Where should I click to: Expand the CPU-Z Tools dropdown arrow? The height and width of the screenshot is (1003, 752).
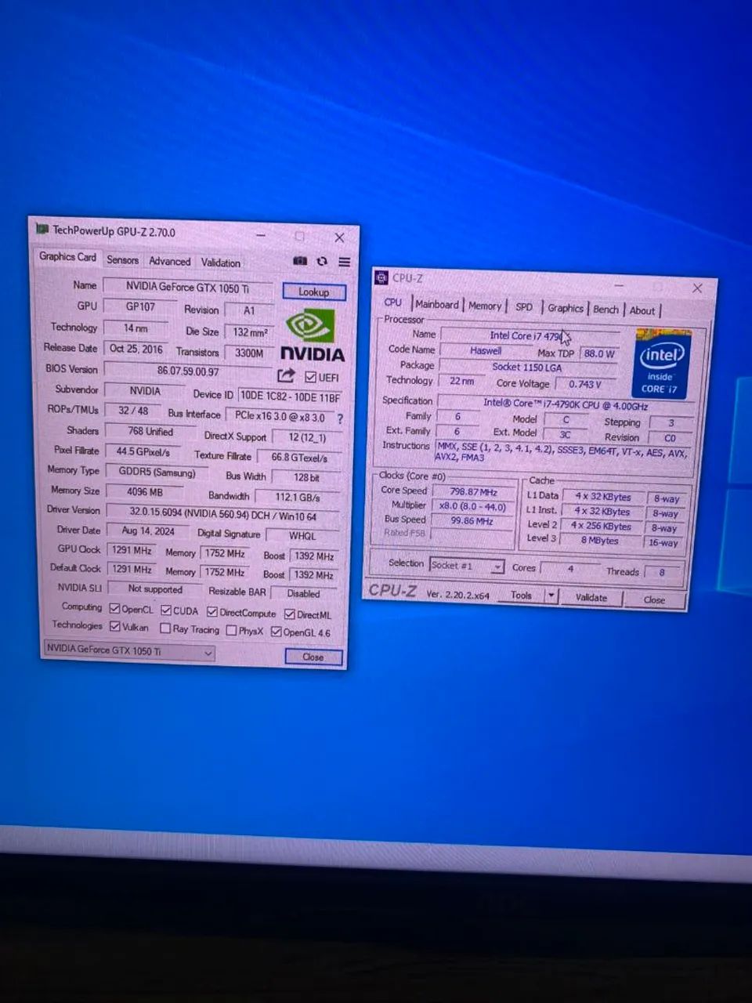[x=551, y=596]
